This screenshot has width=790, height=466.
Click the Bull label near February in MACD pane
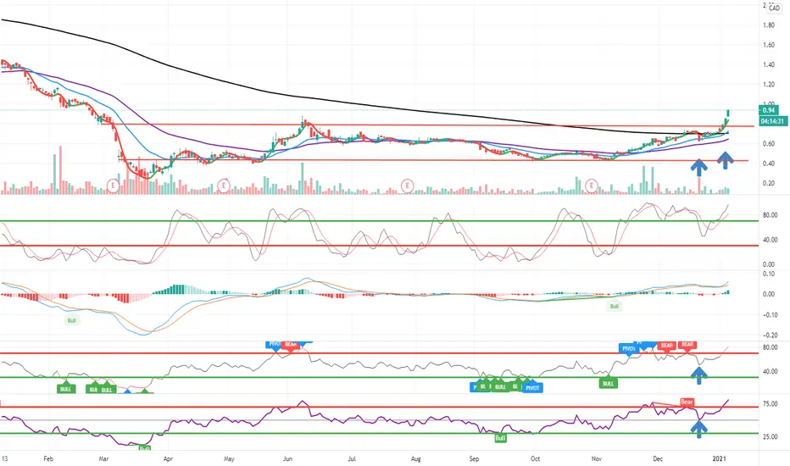[72, 320]
